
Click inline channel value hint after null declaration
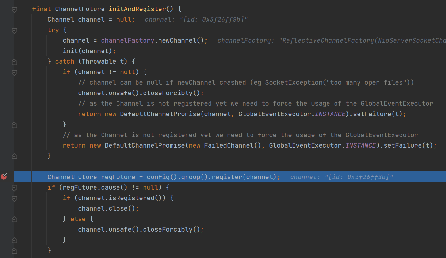[196, 20]
